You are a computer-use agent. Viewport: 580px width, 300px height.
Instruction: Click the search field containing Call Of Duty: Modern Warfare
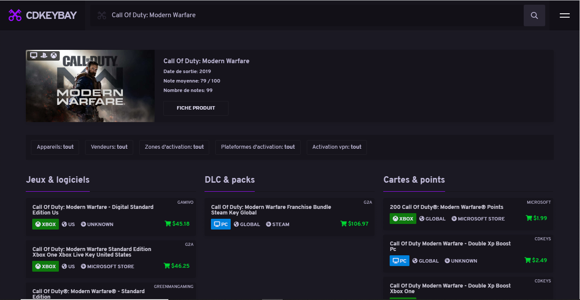click(307, 15)
